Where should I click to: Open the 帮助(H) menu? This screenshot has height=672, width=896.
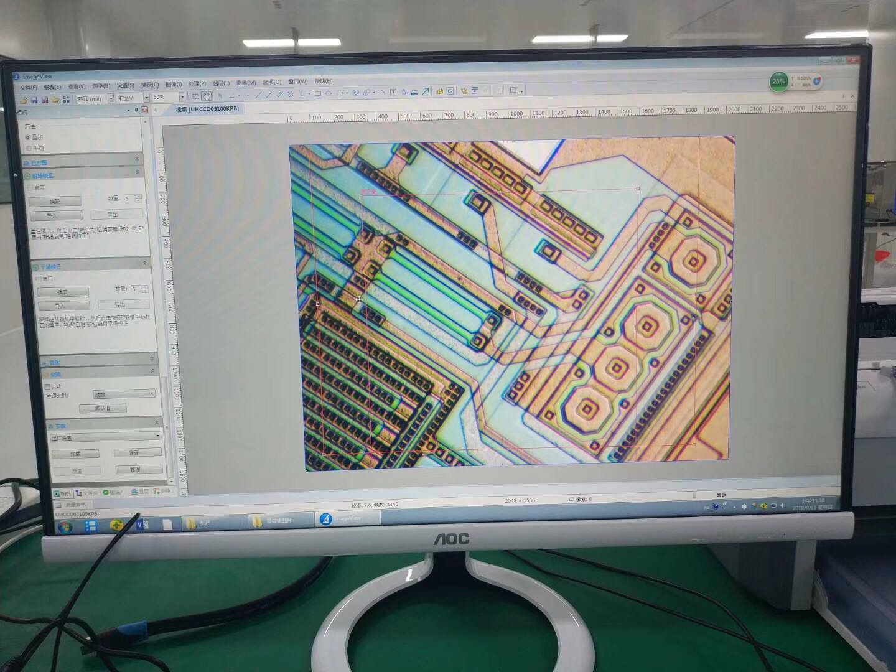pyautogui.click(x=324, y=81)
